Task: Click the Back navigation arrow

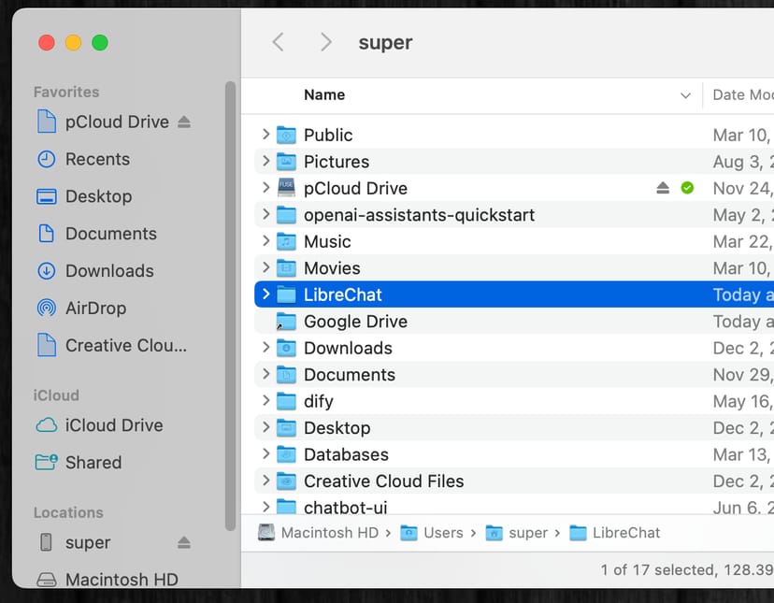Action: click(278, 42)
